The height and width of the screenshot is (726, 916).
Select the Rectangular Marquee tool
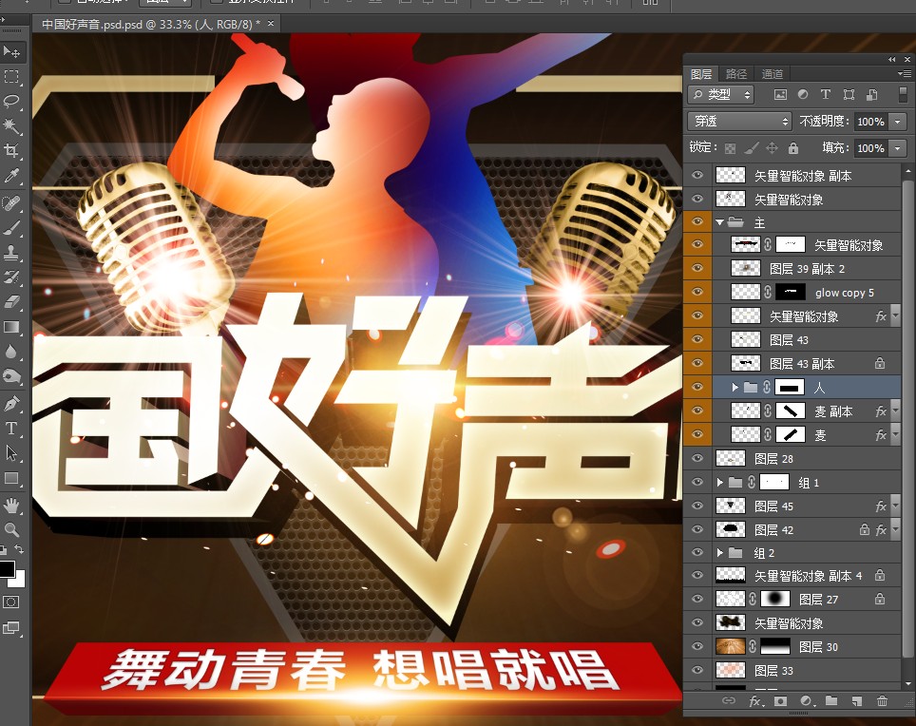point(11,77)
